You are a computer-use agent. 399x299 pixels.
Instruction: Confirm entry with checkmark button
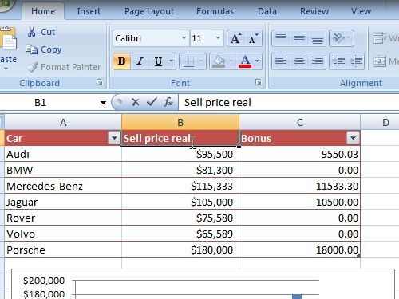click(x=152, y=102)
